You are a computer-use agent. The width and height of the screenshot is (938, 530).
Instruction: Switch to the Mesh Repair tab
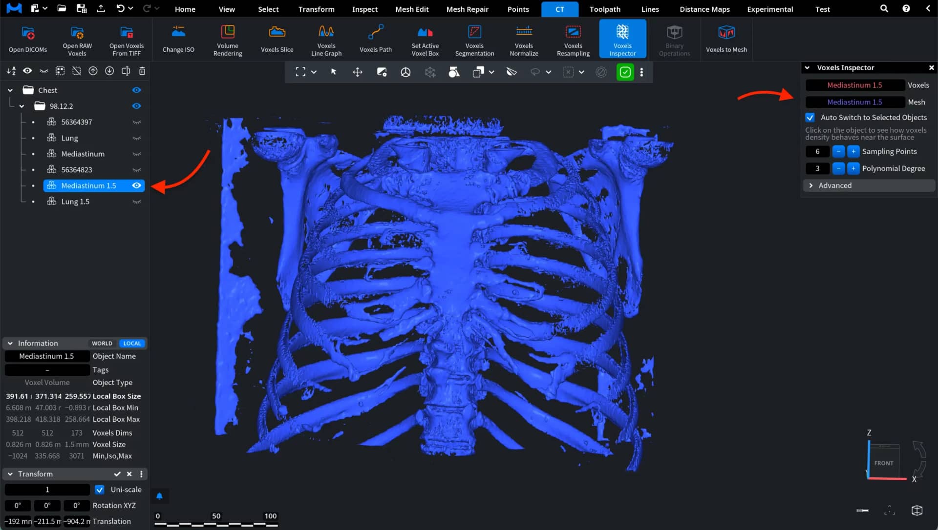[467, 9]
